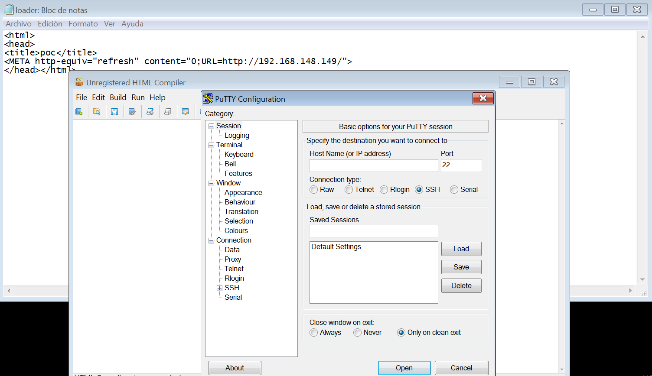Select Data in the category tree
This screenshot has height=376, width=652.
coord(232,250)
